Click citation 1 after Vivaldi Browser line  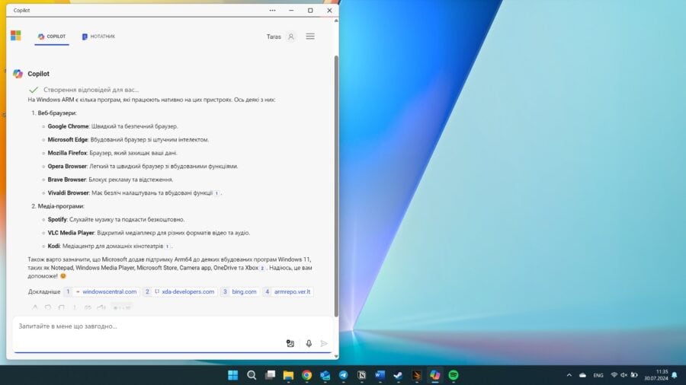216,193
